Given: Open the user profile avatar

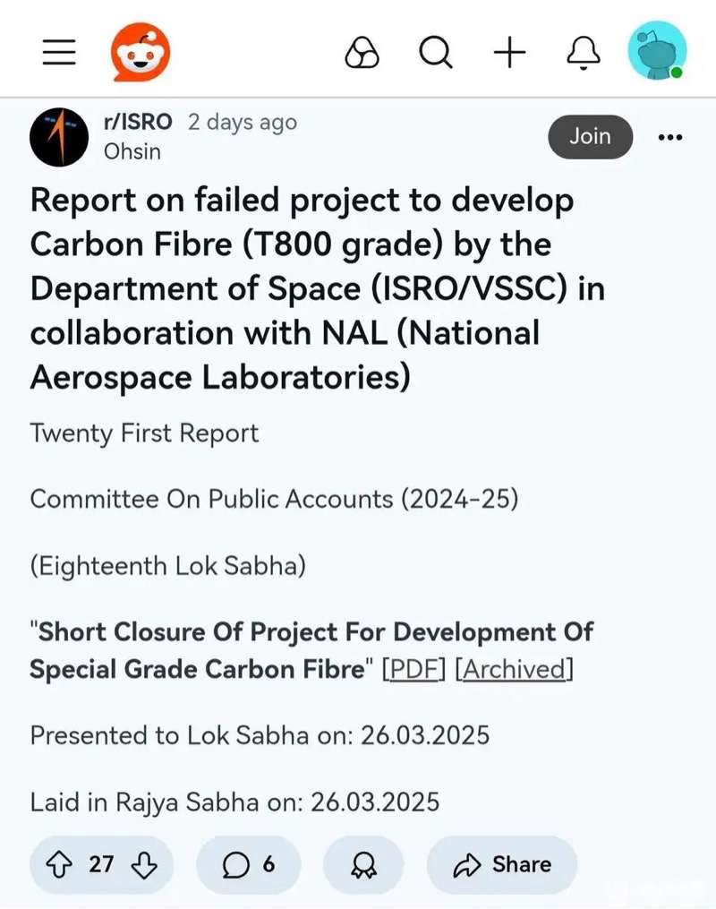Looking at the screenshot, I should (658, 51).
